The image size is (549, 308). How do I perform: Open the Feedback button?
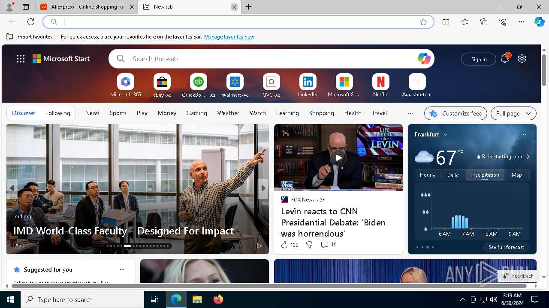(518, 276)
